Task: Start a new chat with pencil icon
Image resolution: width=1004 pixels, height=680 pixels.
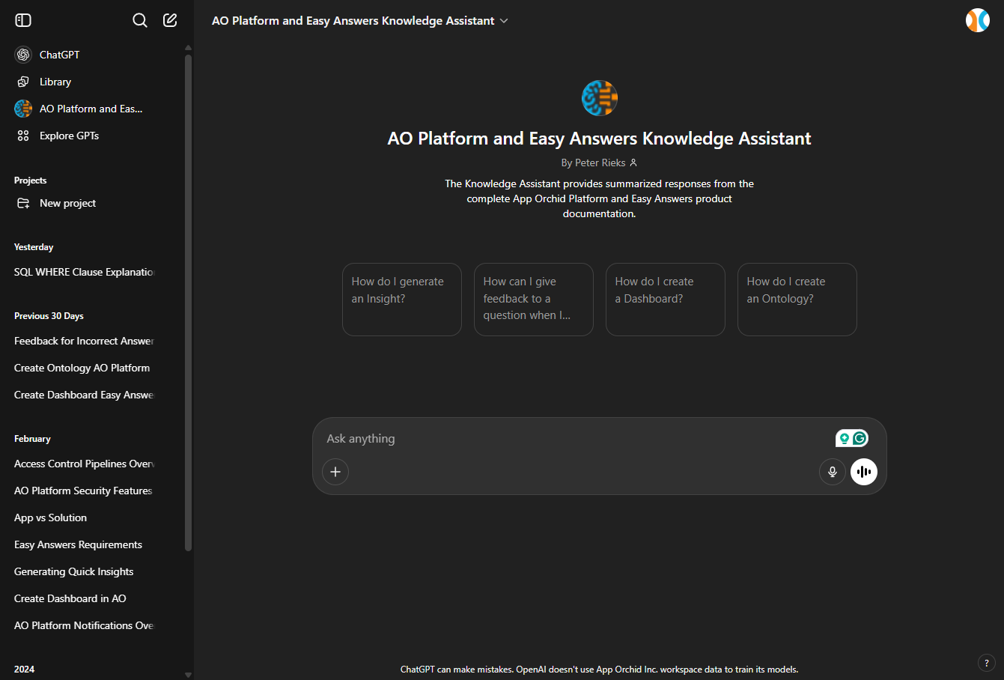Action: click(x=170, y=20)
